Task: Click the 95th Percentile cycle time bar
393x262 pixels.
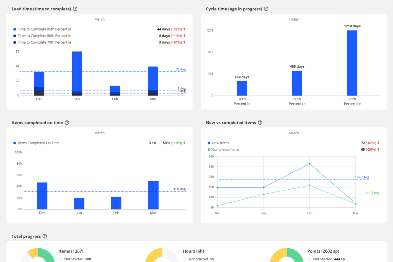Action: pyautogui.click(x=352, y=63)
